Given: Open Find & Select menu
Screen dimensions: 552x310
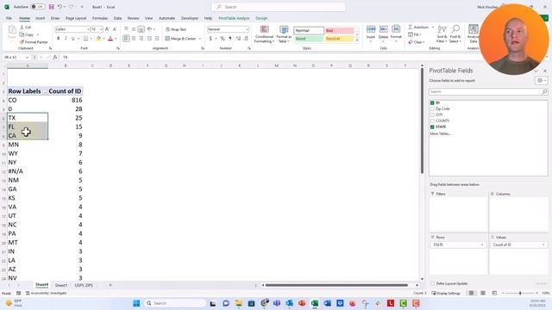Looking at the screenshot, I should (x=455, y=34).
